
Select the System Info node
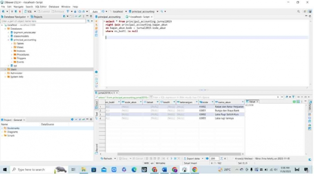tap(17, 77)
